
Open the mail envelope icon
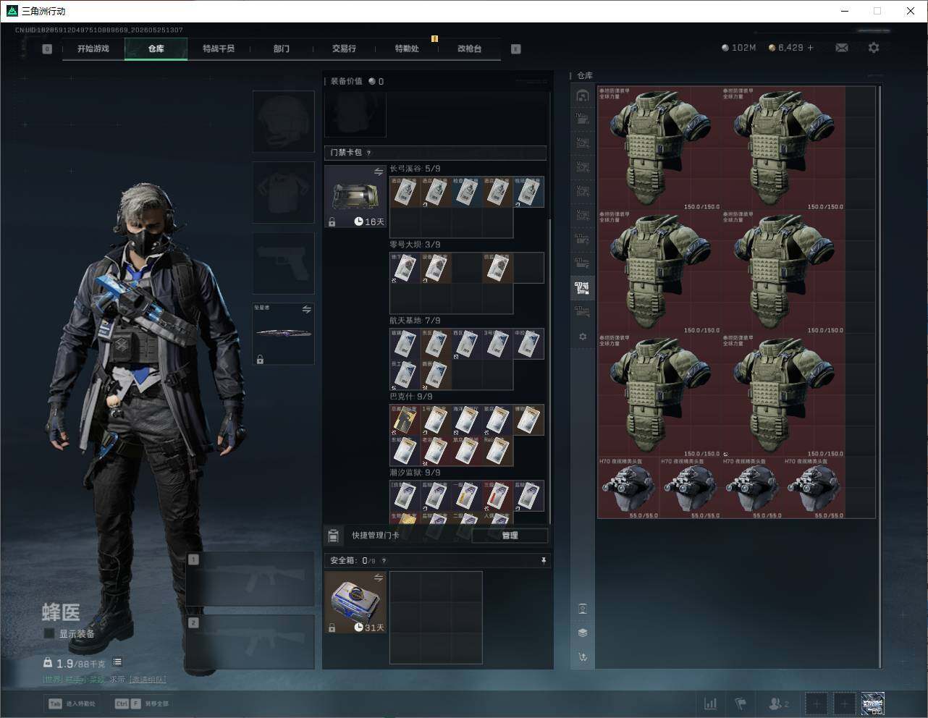(x=842, y=48)
